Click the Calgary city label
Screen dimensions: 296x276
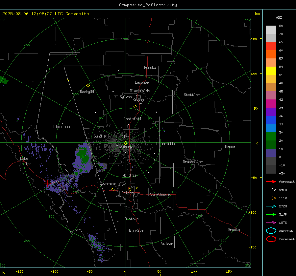pyautogui.click(x=128, y=193)
